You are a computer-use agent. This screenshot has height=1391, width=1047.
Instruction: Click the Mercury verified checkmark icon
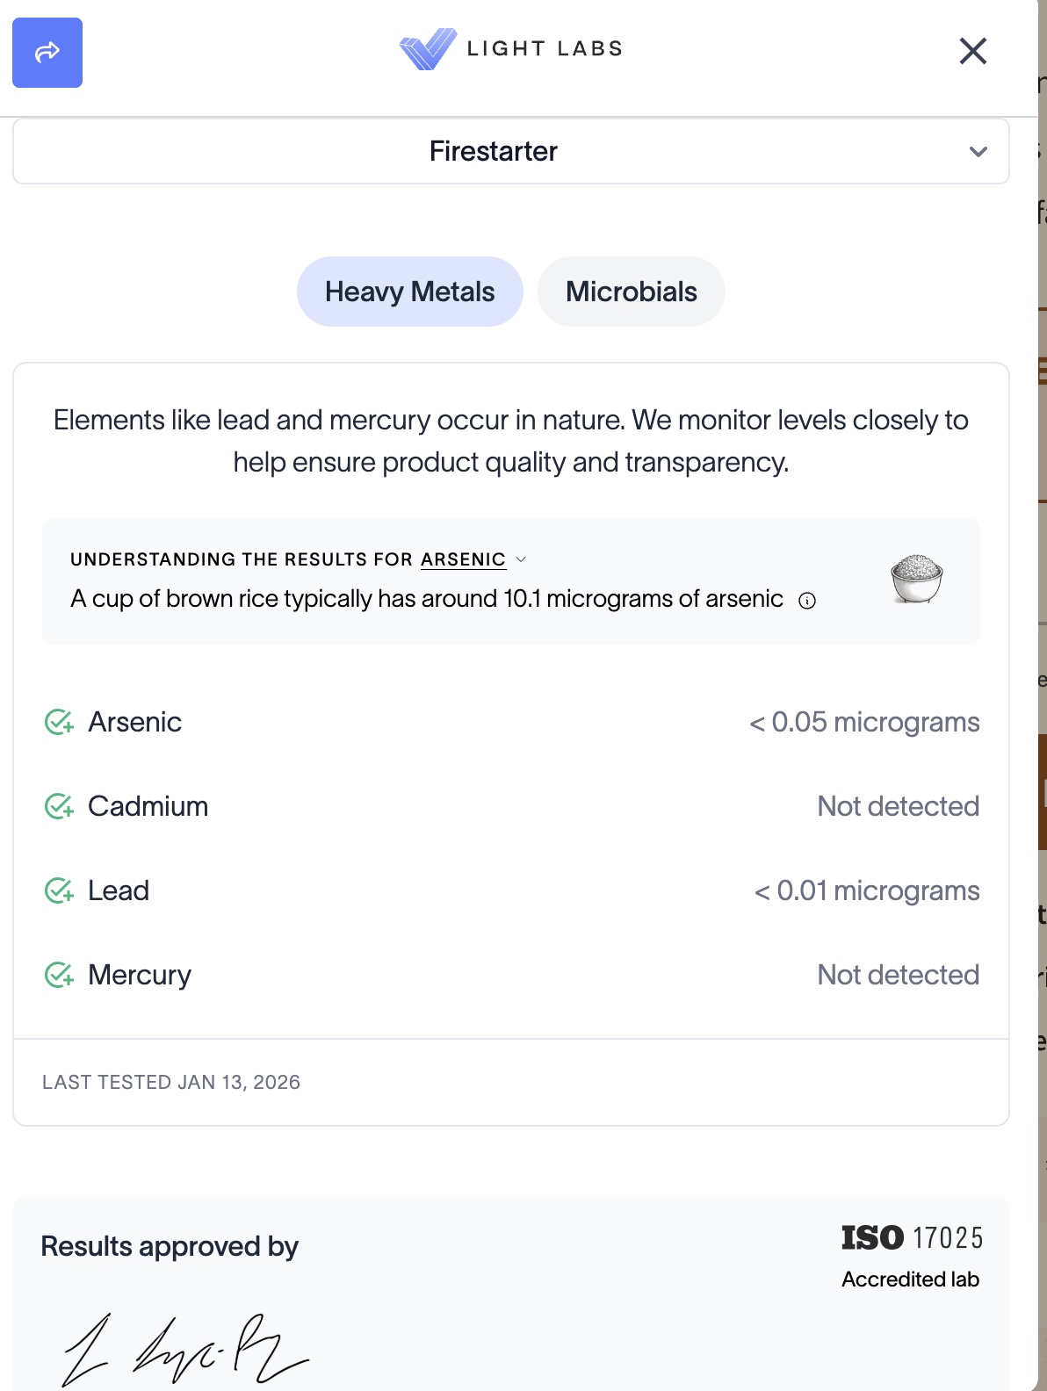click(59, 975)
